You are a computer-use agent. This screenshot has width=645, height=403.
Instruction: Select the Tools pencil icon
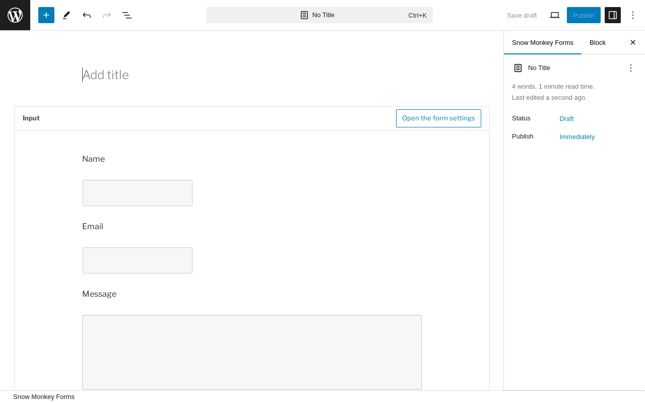[67, 15]
